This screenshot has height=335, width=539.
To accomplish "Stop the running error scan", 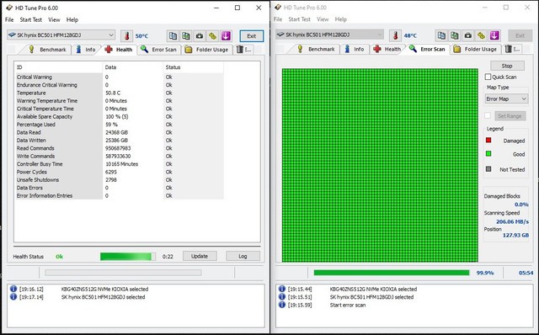I will tap(507, 66).
